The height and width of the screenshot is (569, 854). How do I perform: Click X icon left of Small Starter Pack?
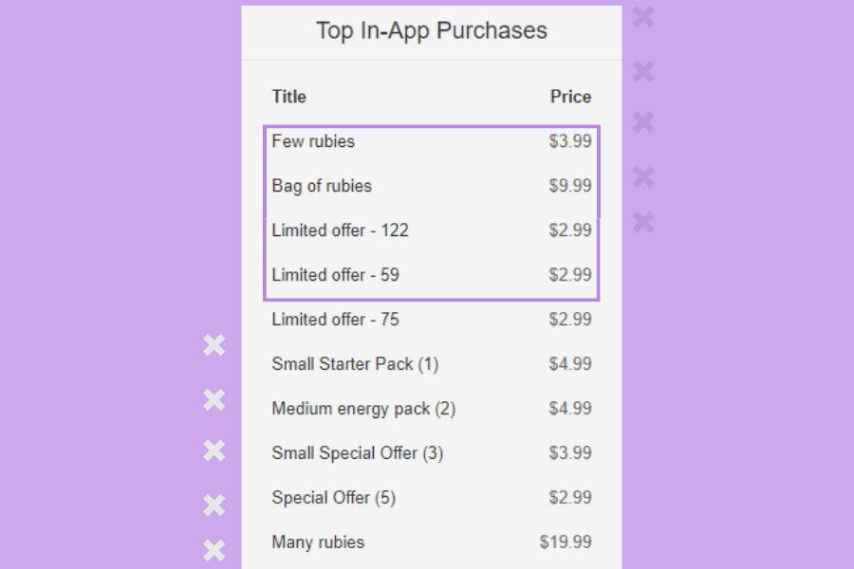pyautogui.click(x=214, y=346)
